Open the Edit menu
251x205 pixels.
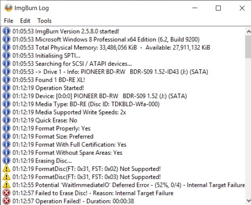[x=25, y=21]
